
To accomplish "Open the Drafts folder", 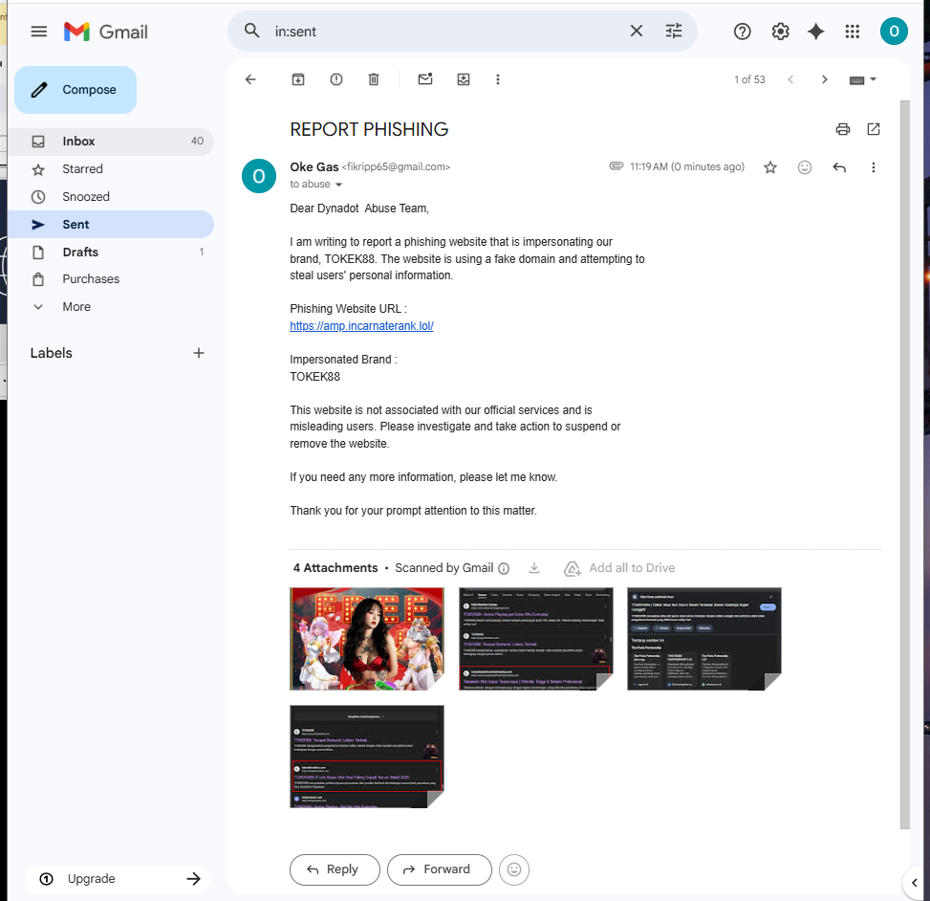I will click(x=111, y=252).
